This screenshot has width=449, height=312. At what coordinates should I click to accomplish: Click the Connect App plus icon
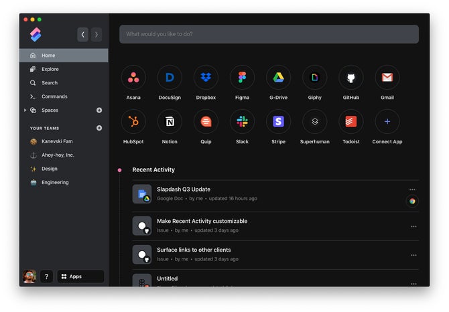pyautogui.click(x=387, y=122)
